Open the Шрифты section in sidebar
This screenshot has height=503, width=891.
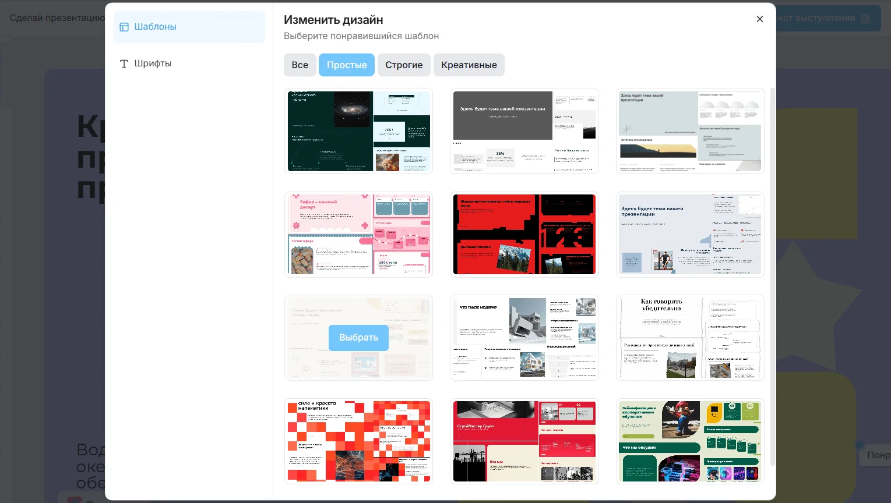(153, 63)
